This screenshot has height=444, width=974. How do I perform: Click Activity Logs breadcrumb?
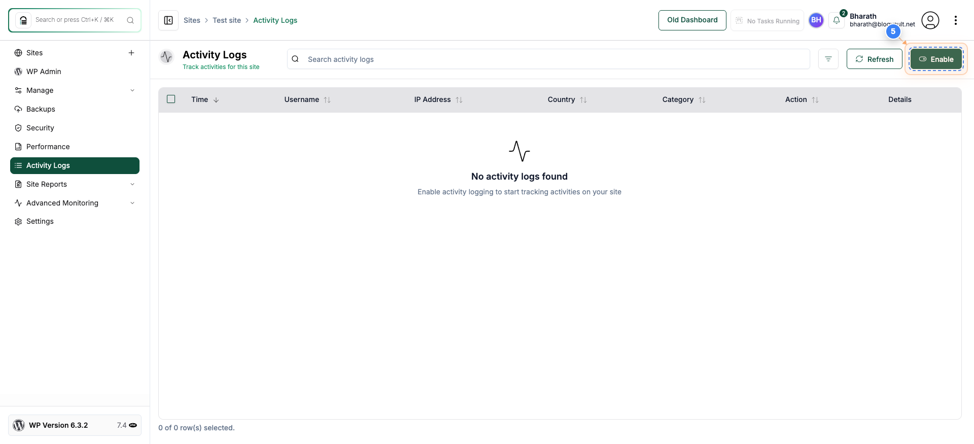[275, 20]
